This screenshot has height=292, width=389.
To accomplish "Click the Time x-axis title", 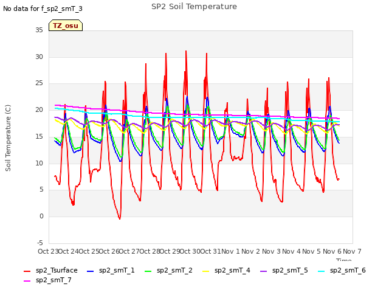I will pos(343,260).
